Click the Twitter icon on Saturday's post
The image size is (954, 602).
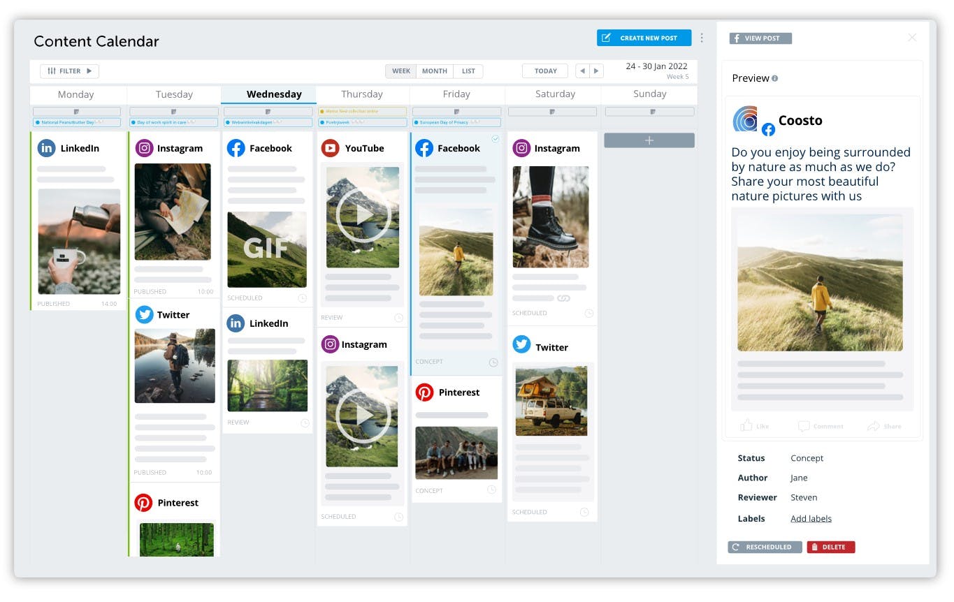[x=521, y=344]
